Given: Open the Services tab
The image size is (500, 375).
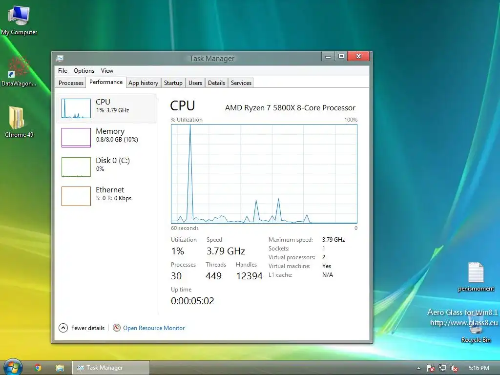Looking at the screenshot, I should [x=241, y=83].
